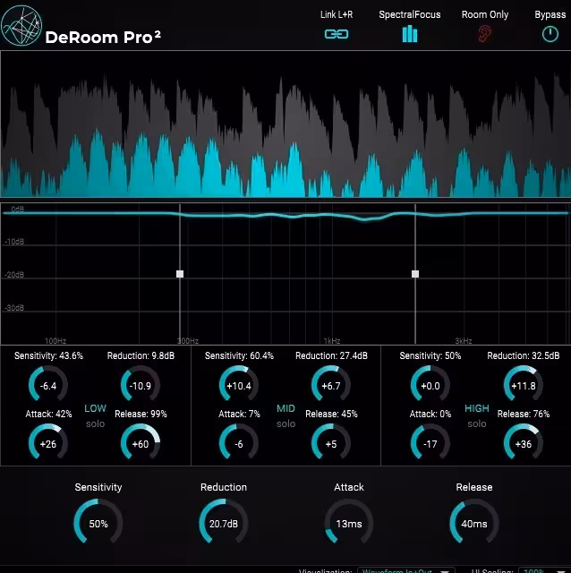
Task: Click the LOW Release knob showing +60
Action: pyautogui.click(x=141, y=443)
